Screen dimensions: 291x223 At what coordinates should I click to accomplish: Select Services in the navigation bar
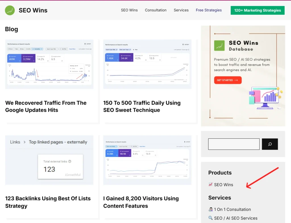[x=181, y=10]
